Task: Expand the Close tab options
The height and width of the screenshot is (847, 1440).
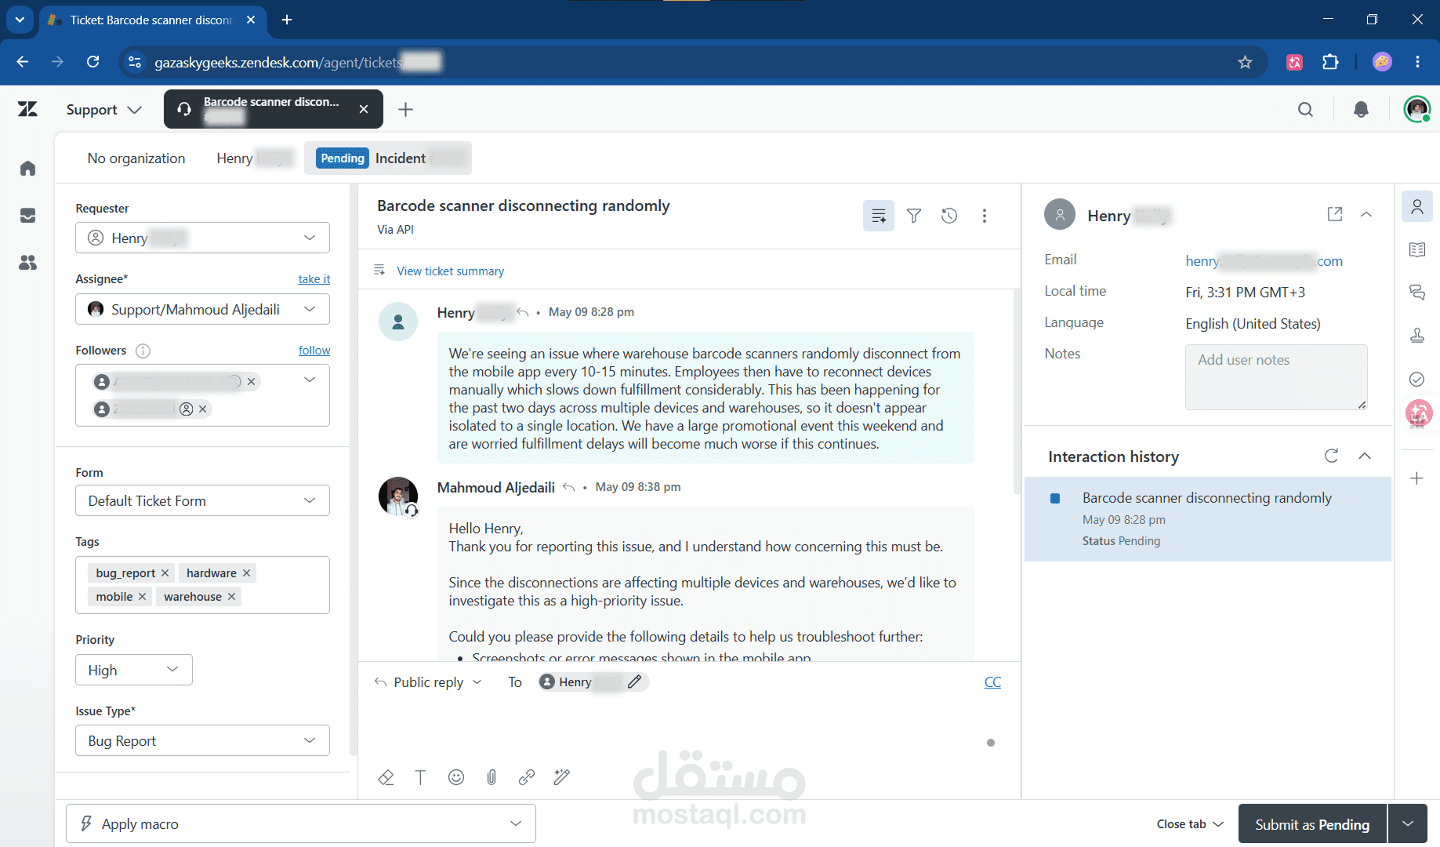Action: tap(1190, 823)
